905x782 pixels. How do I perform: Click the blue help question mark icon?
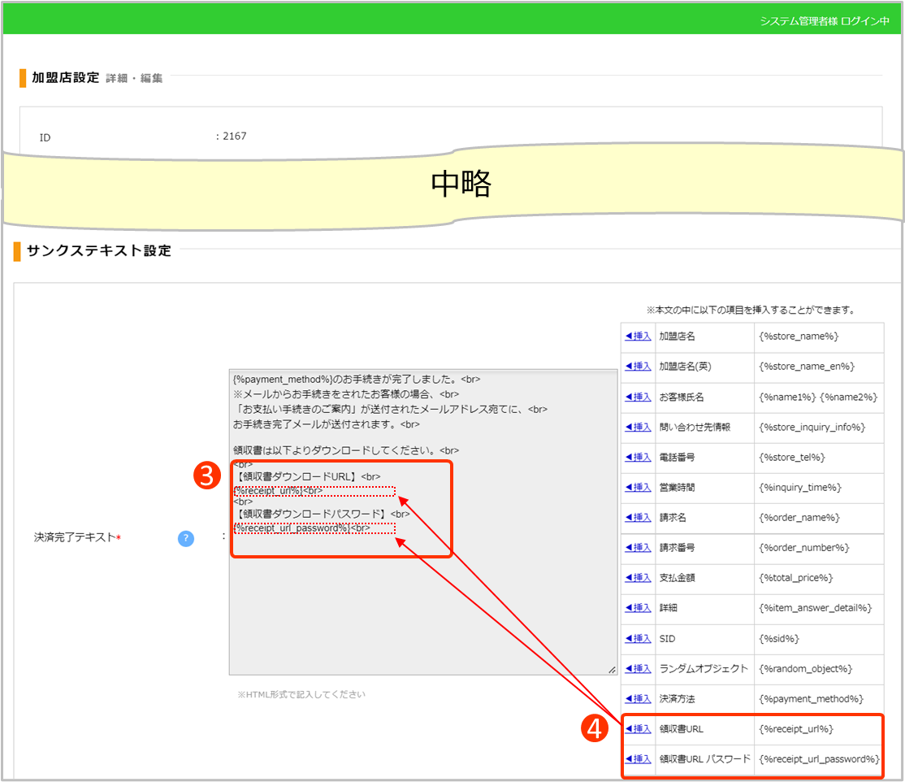pos(186,538)
